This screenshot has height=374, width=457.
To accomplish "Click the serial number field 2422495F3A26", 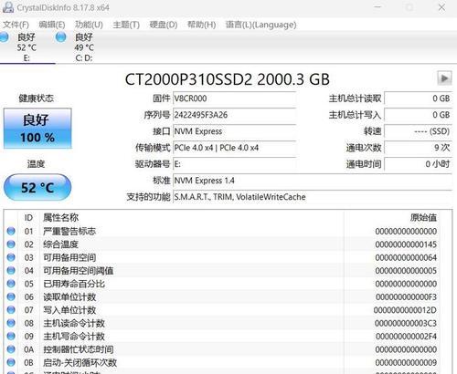I will [234, 115].
